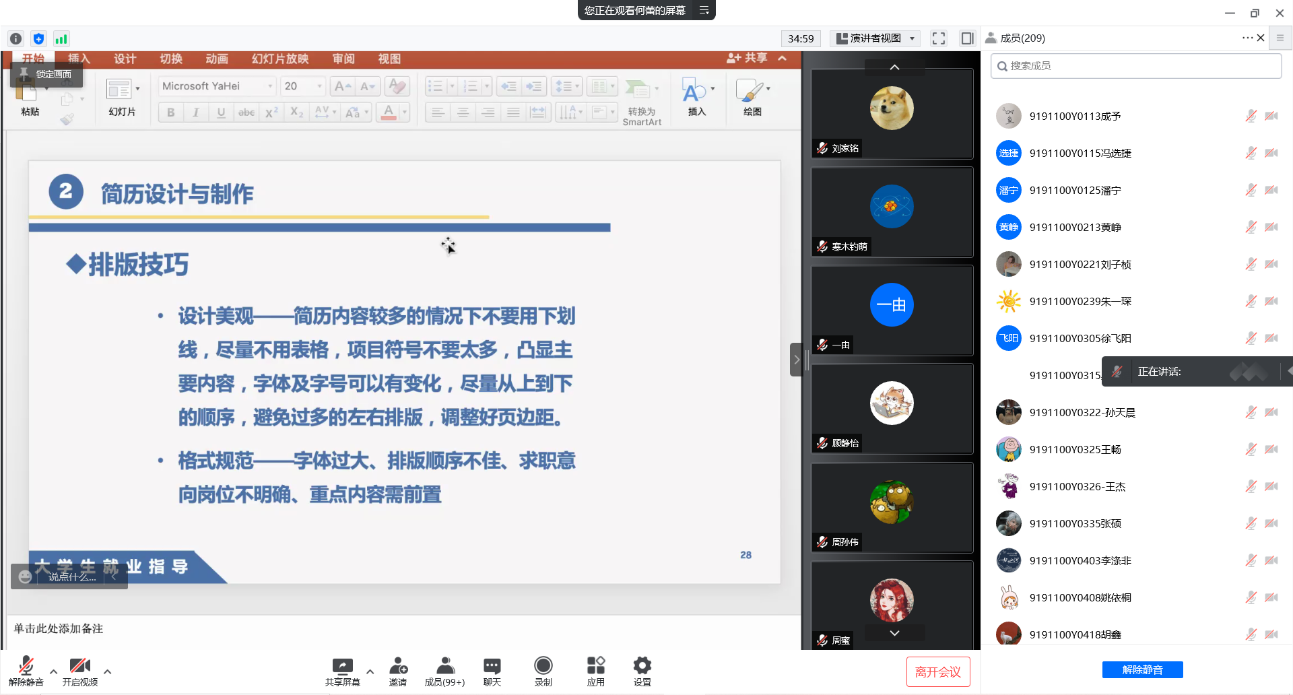
Task: Expand audio options arrow beside mute
Action: coord(54,671)
